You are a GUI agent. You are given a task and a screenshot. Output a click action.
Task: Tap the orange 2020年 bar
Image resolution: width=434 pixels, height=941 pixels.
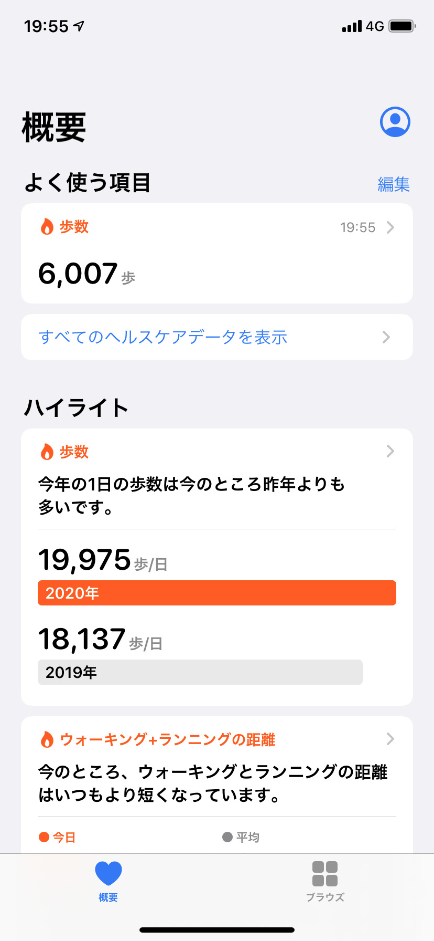click(217, 593)
